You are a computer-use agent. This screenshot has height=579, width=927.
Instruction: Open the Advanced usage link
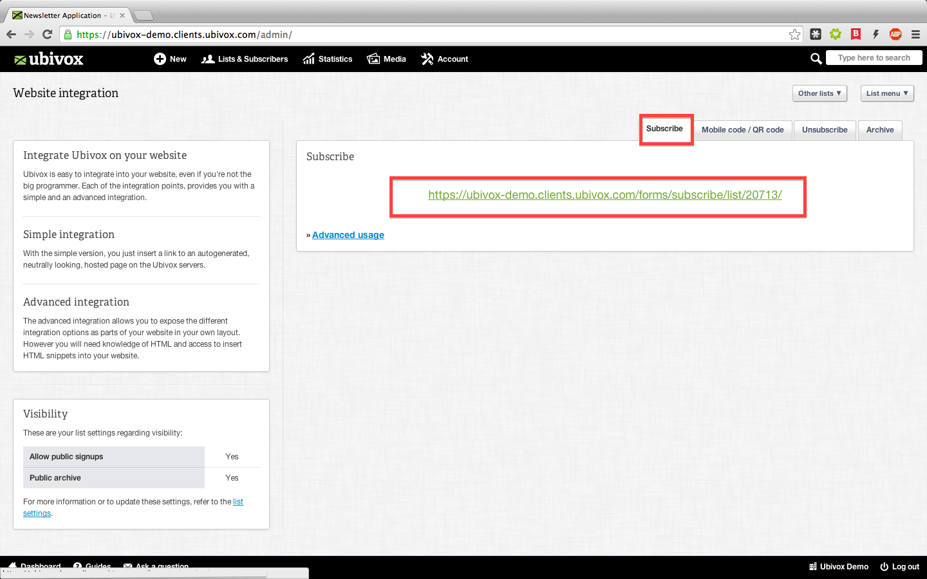(x=348, y=235)
